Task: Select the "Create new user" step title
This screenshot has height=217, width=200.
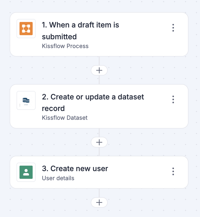Action: coord(75,168)
